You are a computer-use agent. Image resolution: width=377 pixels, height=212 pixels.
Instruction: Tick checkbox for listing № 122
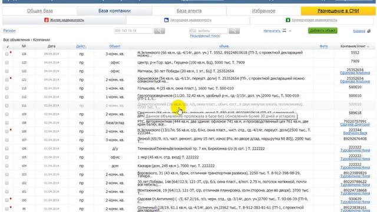pos(6,71)
